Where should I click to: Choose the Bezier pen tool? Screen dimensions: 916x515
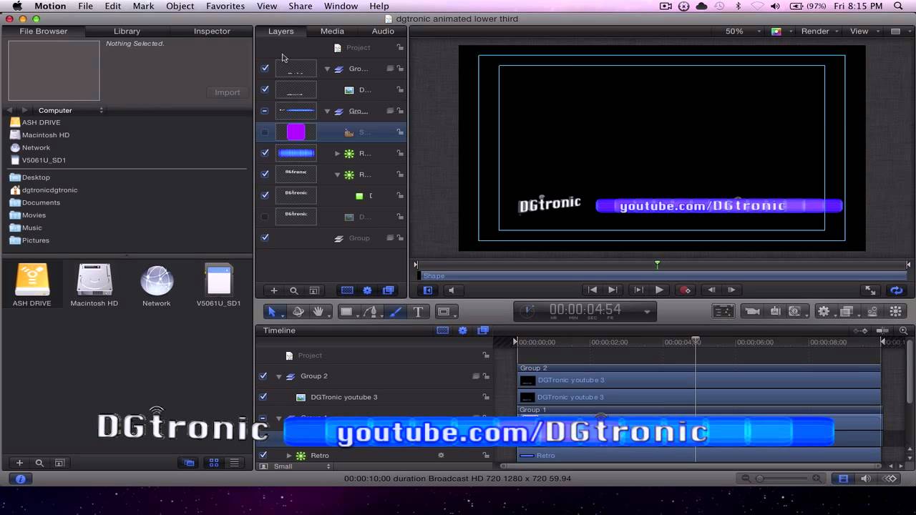click(371, 311)
